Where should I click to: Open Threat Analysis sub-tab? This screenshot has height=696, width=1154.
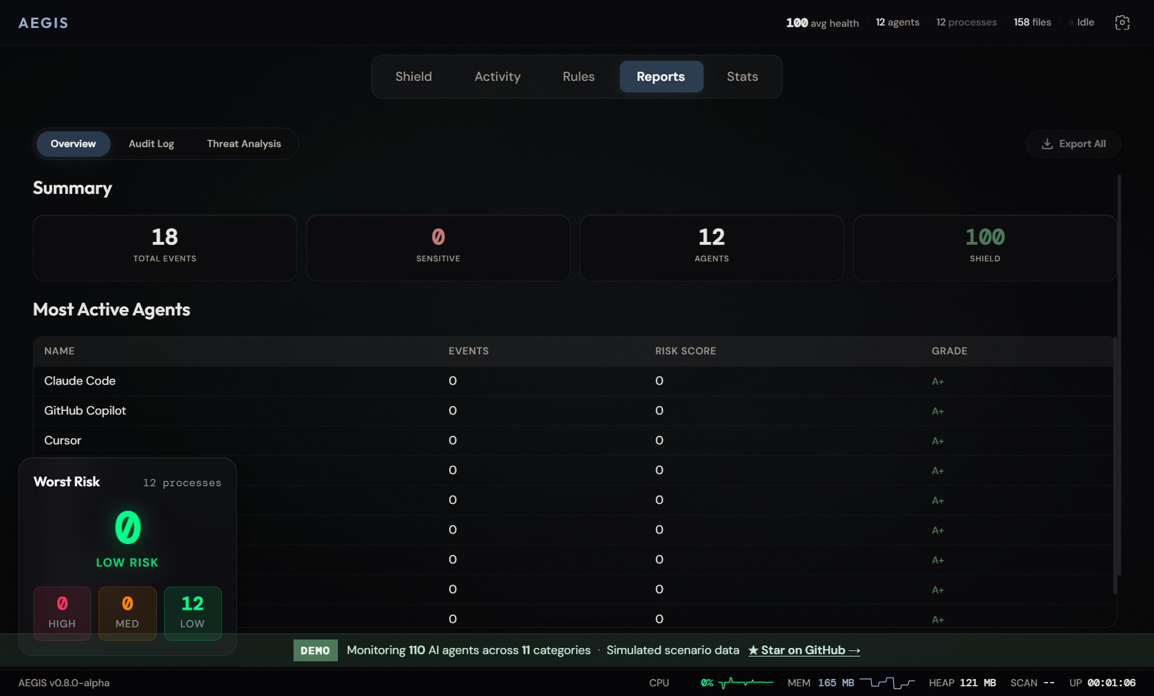[x=244, y=144]
